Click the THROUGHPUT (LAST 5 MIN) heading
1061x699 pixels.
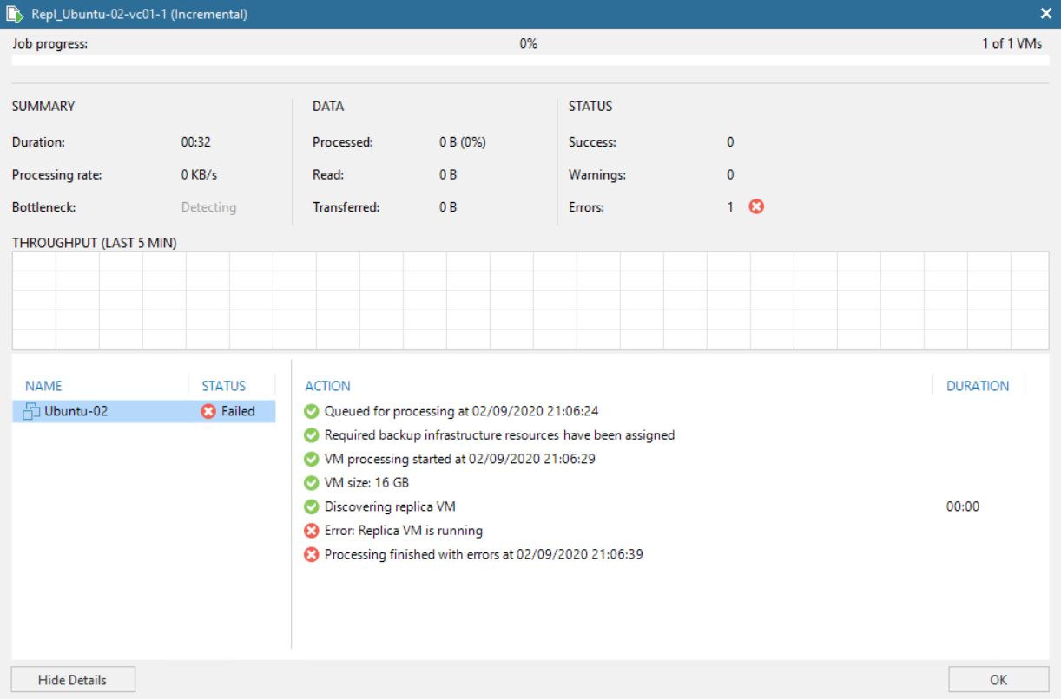click(x=94, y=244)
